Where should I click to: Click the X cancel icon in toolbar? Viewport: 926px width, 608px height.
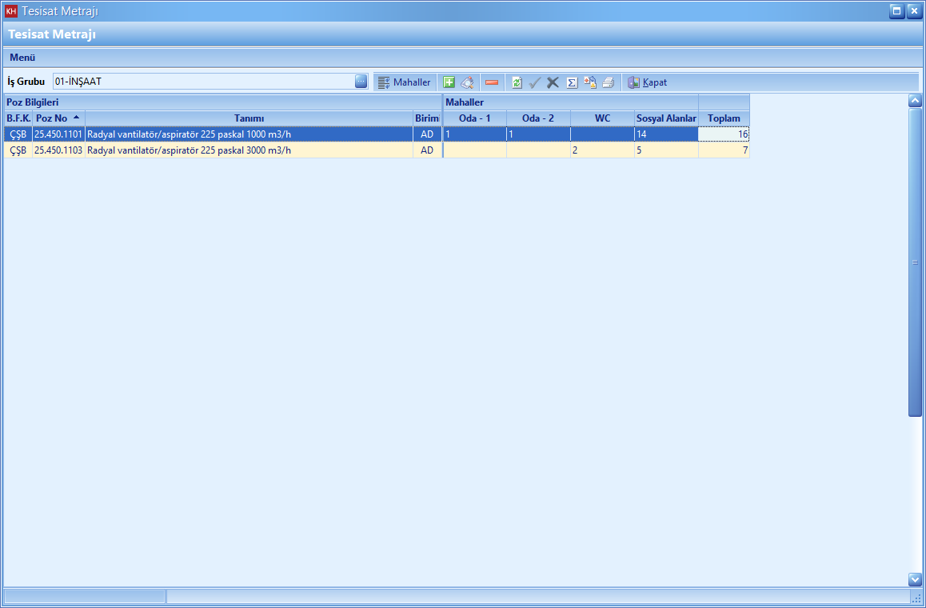point(553,82)
